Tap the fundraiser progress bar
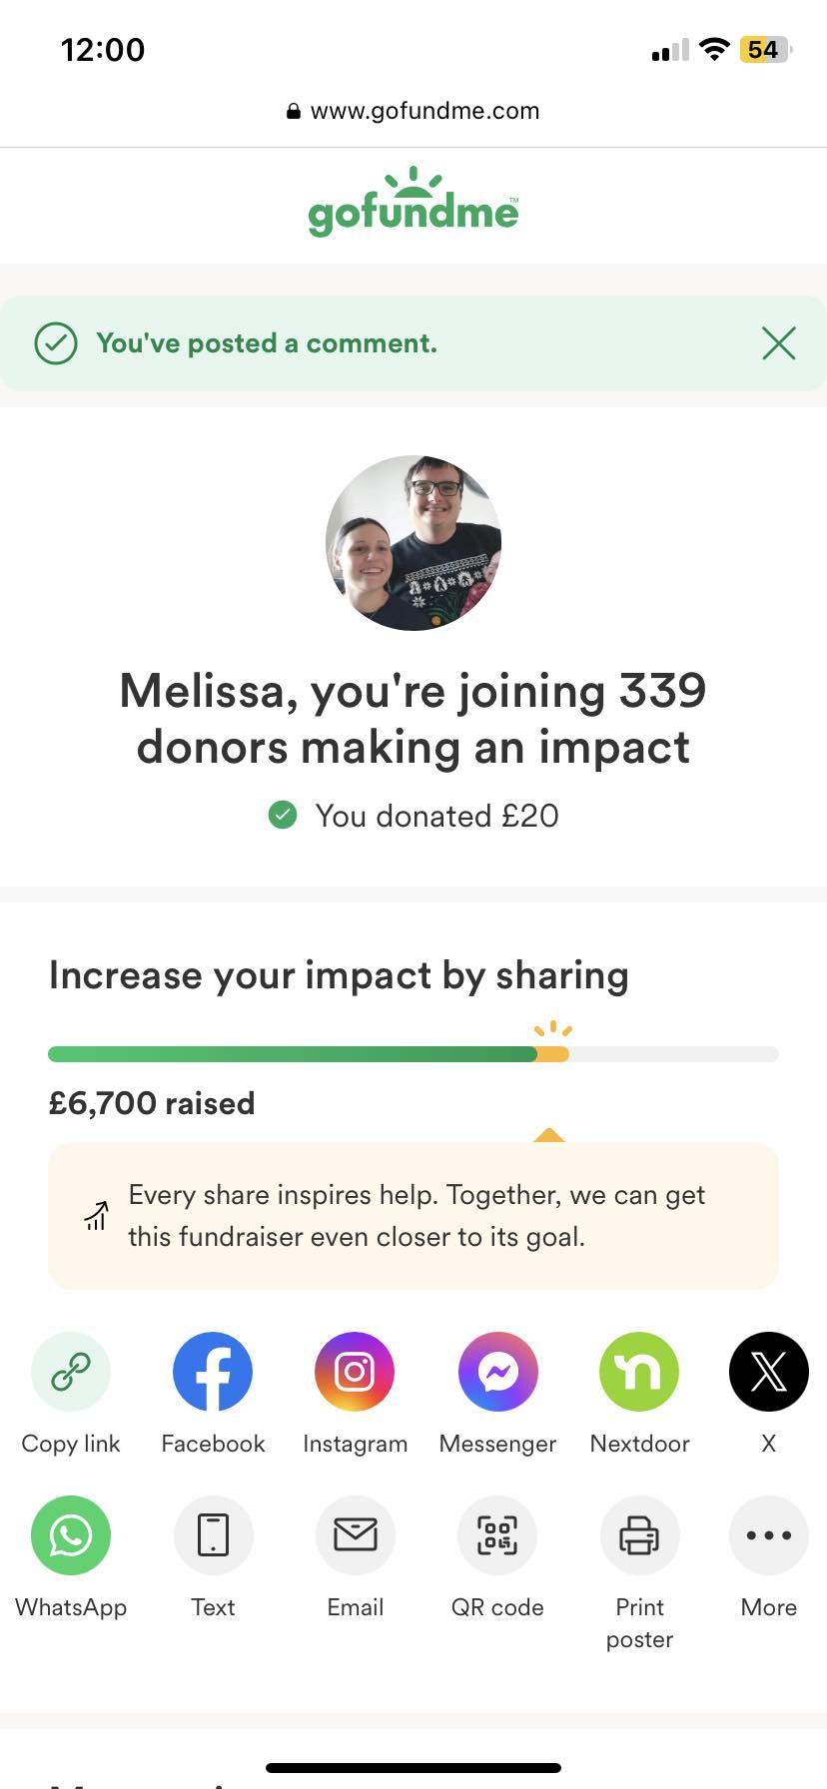The height and width of the screenshot is (1789, 827). (413, 1054)
